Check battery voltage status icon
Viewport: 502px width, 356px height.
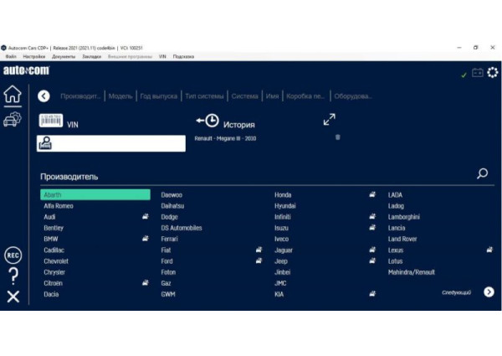(x=478, y=74)
